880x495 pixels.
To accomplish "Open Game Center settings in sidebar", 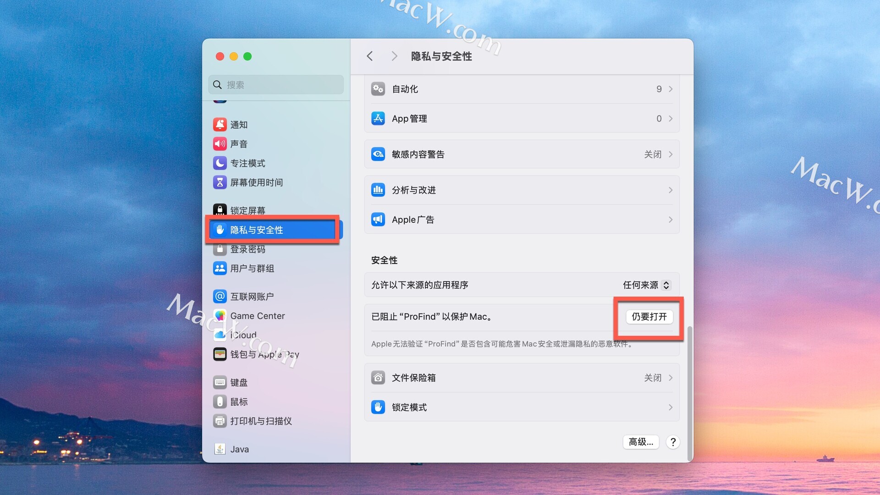I will tap(257, 316).
